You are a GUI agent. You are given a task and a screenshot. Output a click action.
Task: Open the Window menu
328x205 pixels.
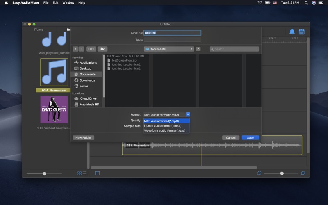coord(68,3)
